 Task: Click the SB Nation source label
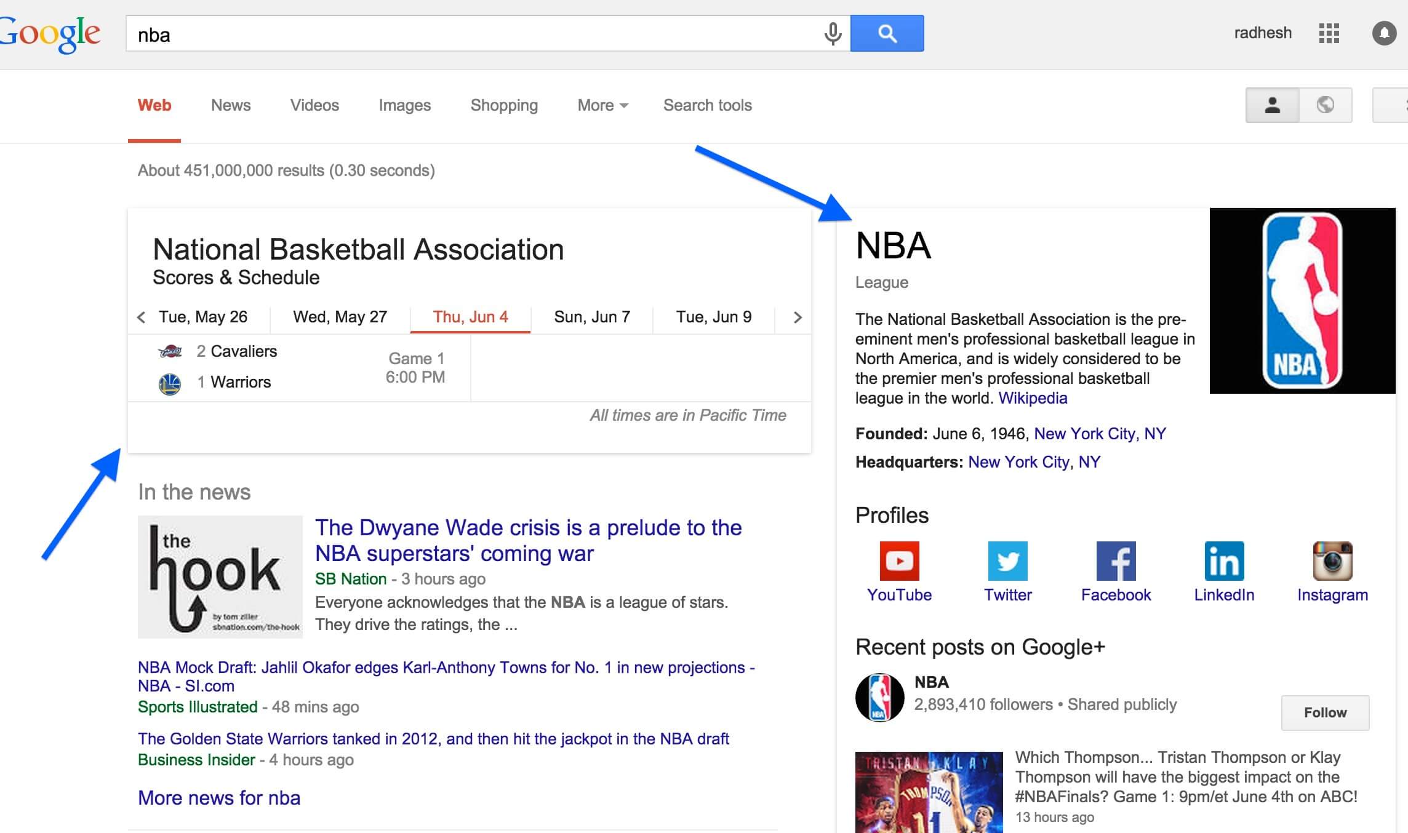coord(351,579)
